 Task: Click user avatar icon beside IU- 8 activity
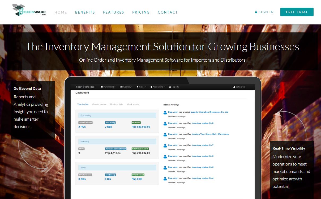pos(165,124)
